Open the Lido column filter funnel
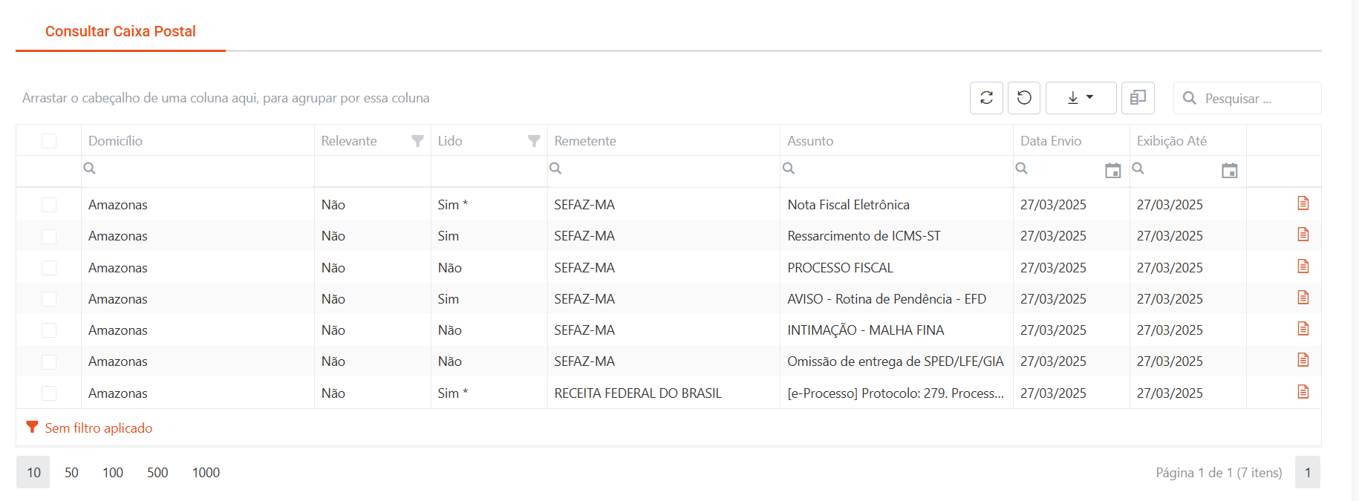The image size is (1359, 501). (534, 141)
